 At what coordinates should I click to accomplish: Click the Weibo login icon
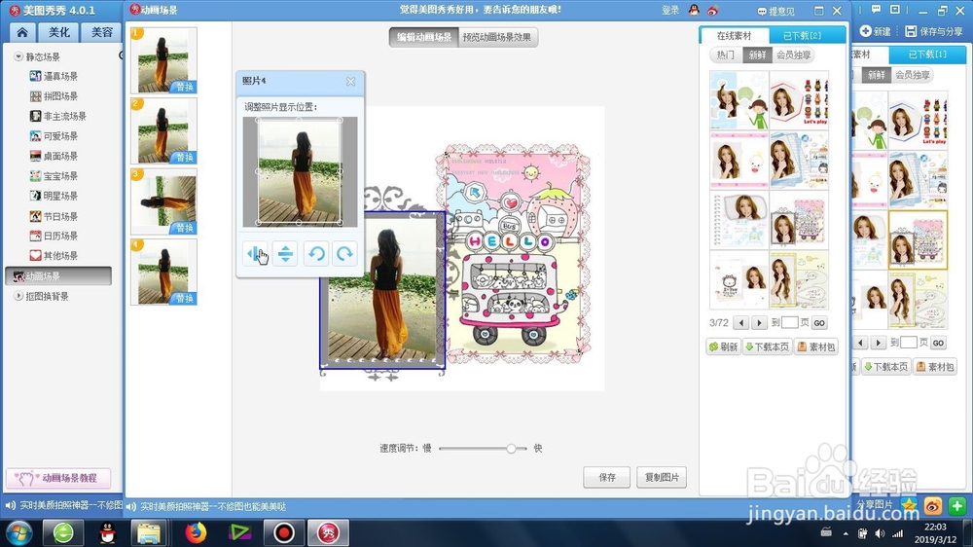(x=712, y=10)
